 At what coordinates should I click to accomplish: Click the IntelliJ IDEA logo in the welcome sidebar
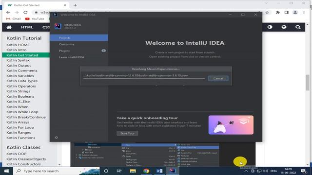pos(58,26)
